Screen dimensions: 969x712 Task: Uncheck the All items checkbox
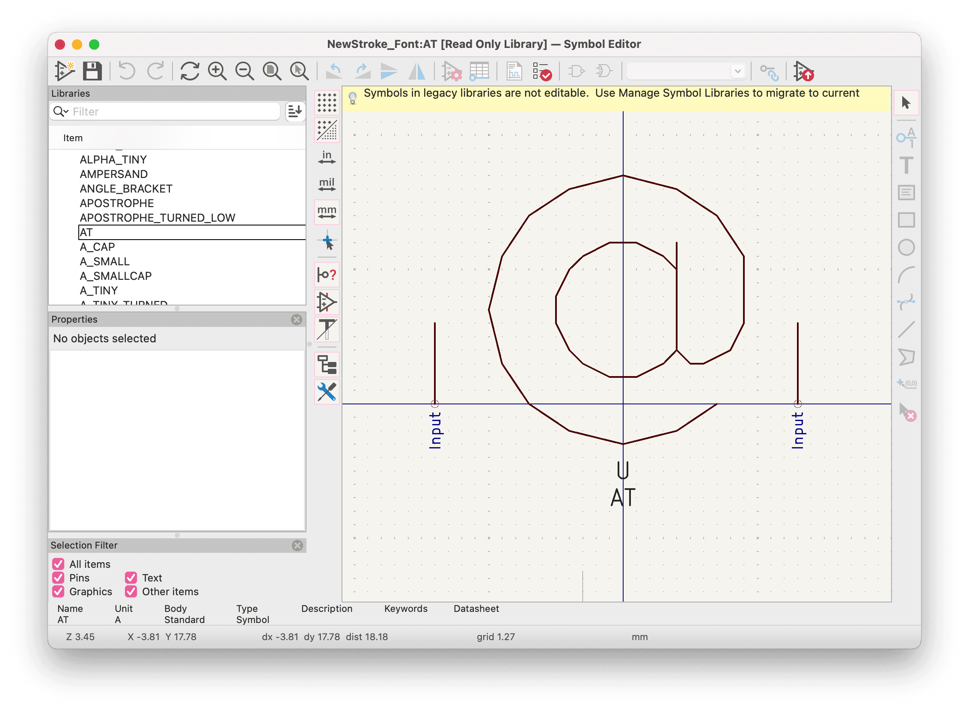(58, 564)
